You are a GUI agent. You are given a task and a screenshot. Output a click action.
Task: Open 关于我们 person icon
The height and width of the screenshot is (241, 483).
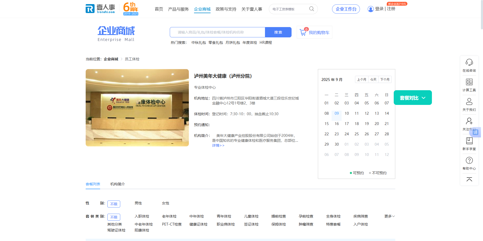pyautogui.click(x=469, y=102)
